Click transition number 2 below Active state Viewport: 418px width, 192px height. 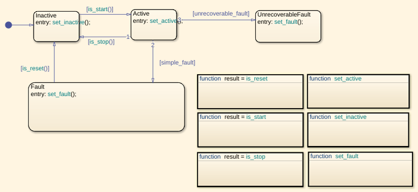tap(153, 45)
